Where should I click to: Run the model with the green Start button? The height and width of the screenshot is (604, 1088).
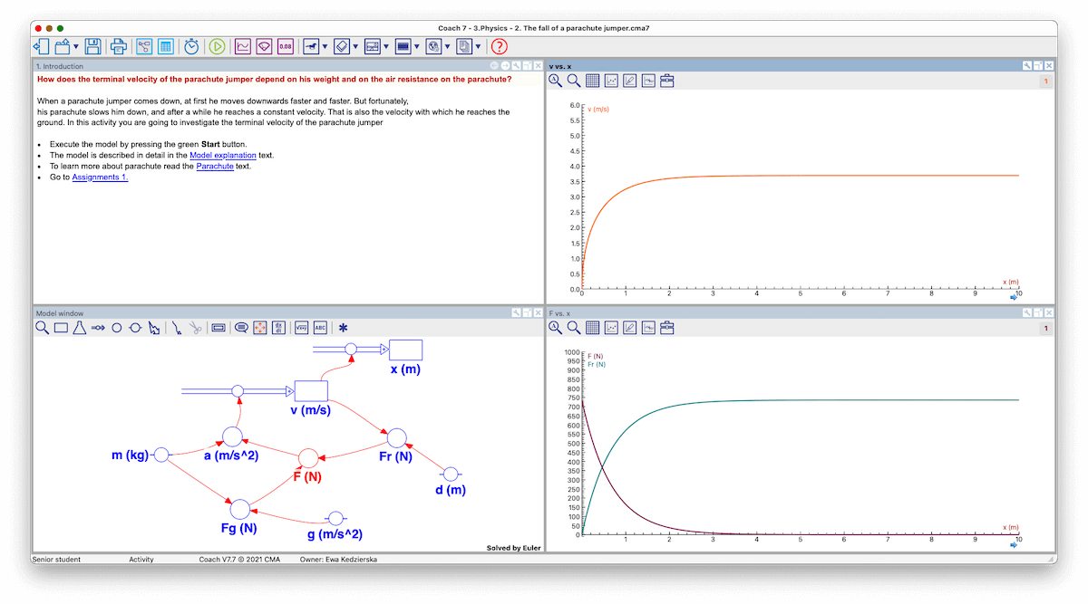click(x=217, y=45)
